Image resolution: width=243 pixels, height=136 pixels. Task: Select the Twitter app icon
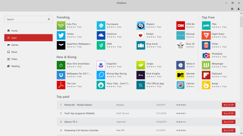pos(61,36)
